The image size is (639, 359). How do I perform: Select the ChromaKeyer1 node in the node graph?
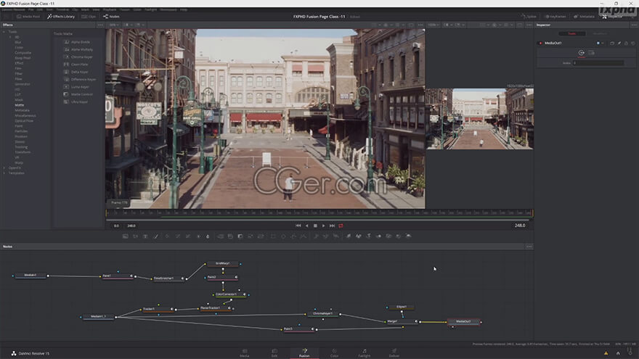[x=322, y=314]
